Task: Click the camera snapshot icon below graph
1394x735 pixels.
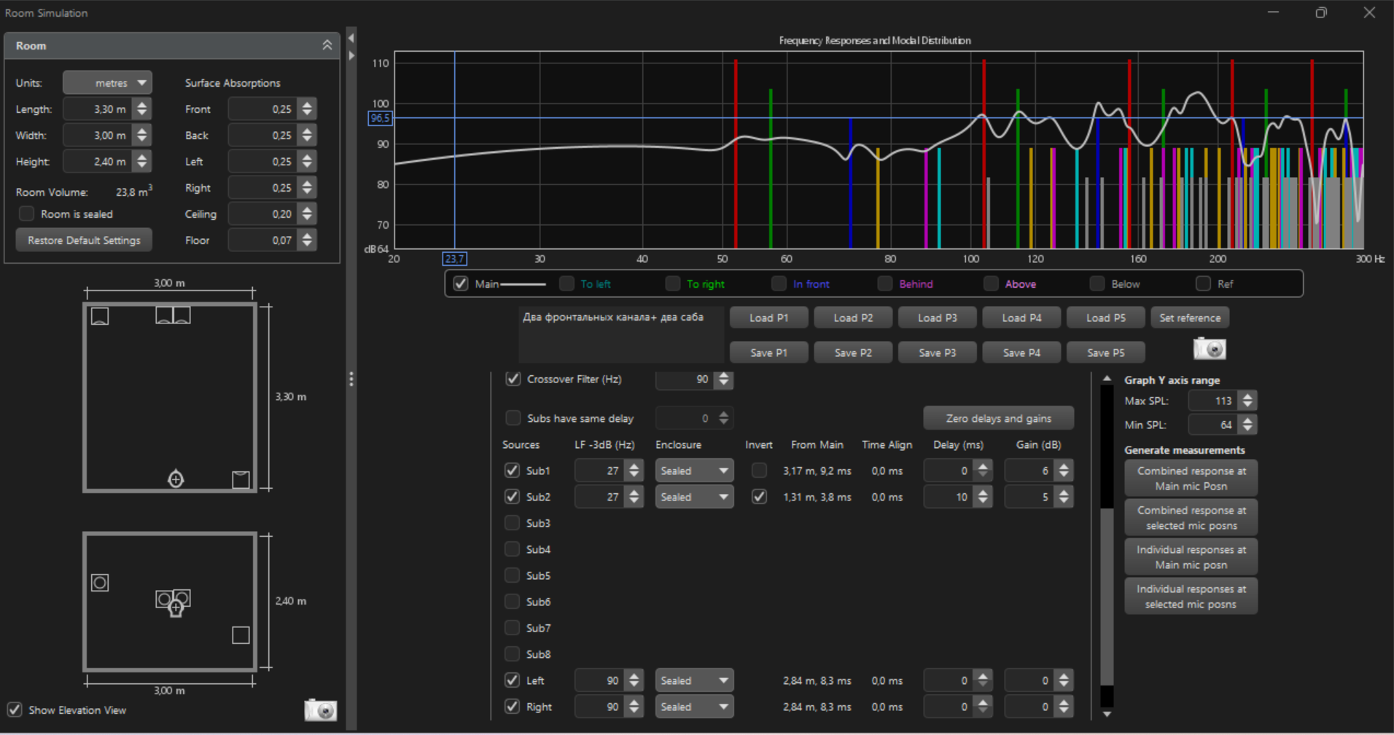Action: 1209,349
